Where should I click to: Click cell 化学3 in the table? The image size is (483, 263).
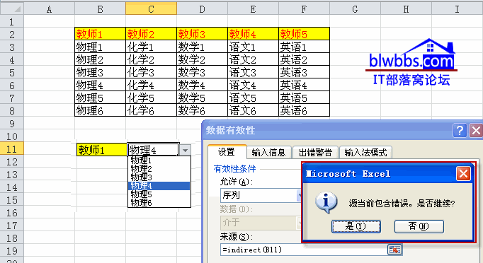click(152, 72)
